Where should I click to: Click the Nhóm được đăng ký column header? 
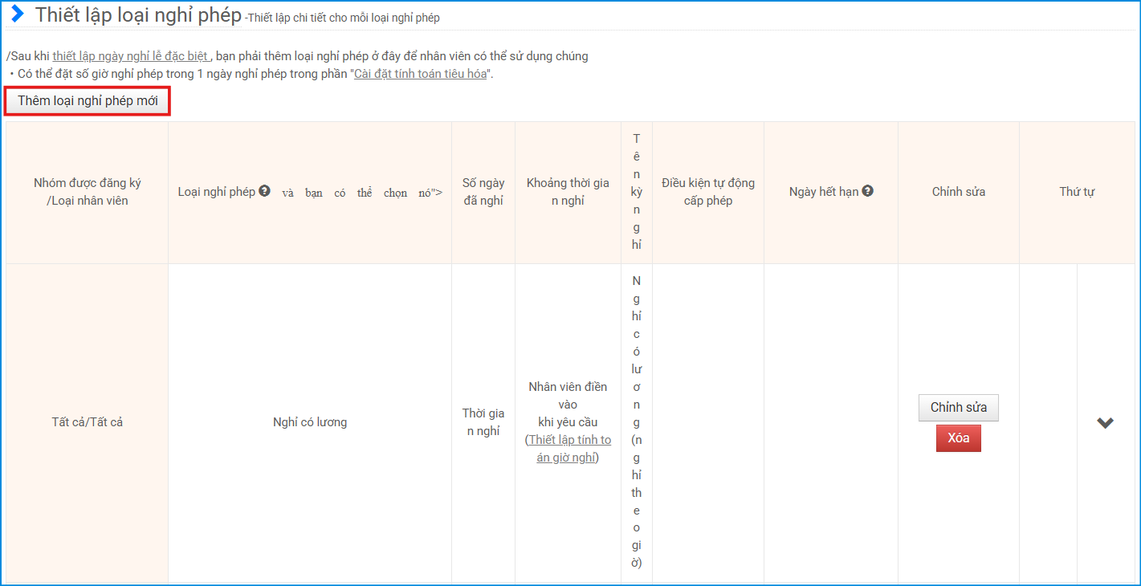coord(87,192)
